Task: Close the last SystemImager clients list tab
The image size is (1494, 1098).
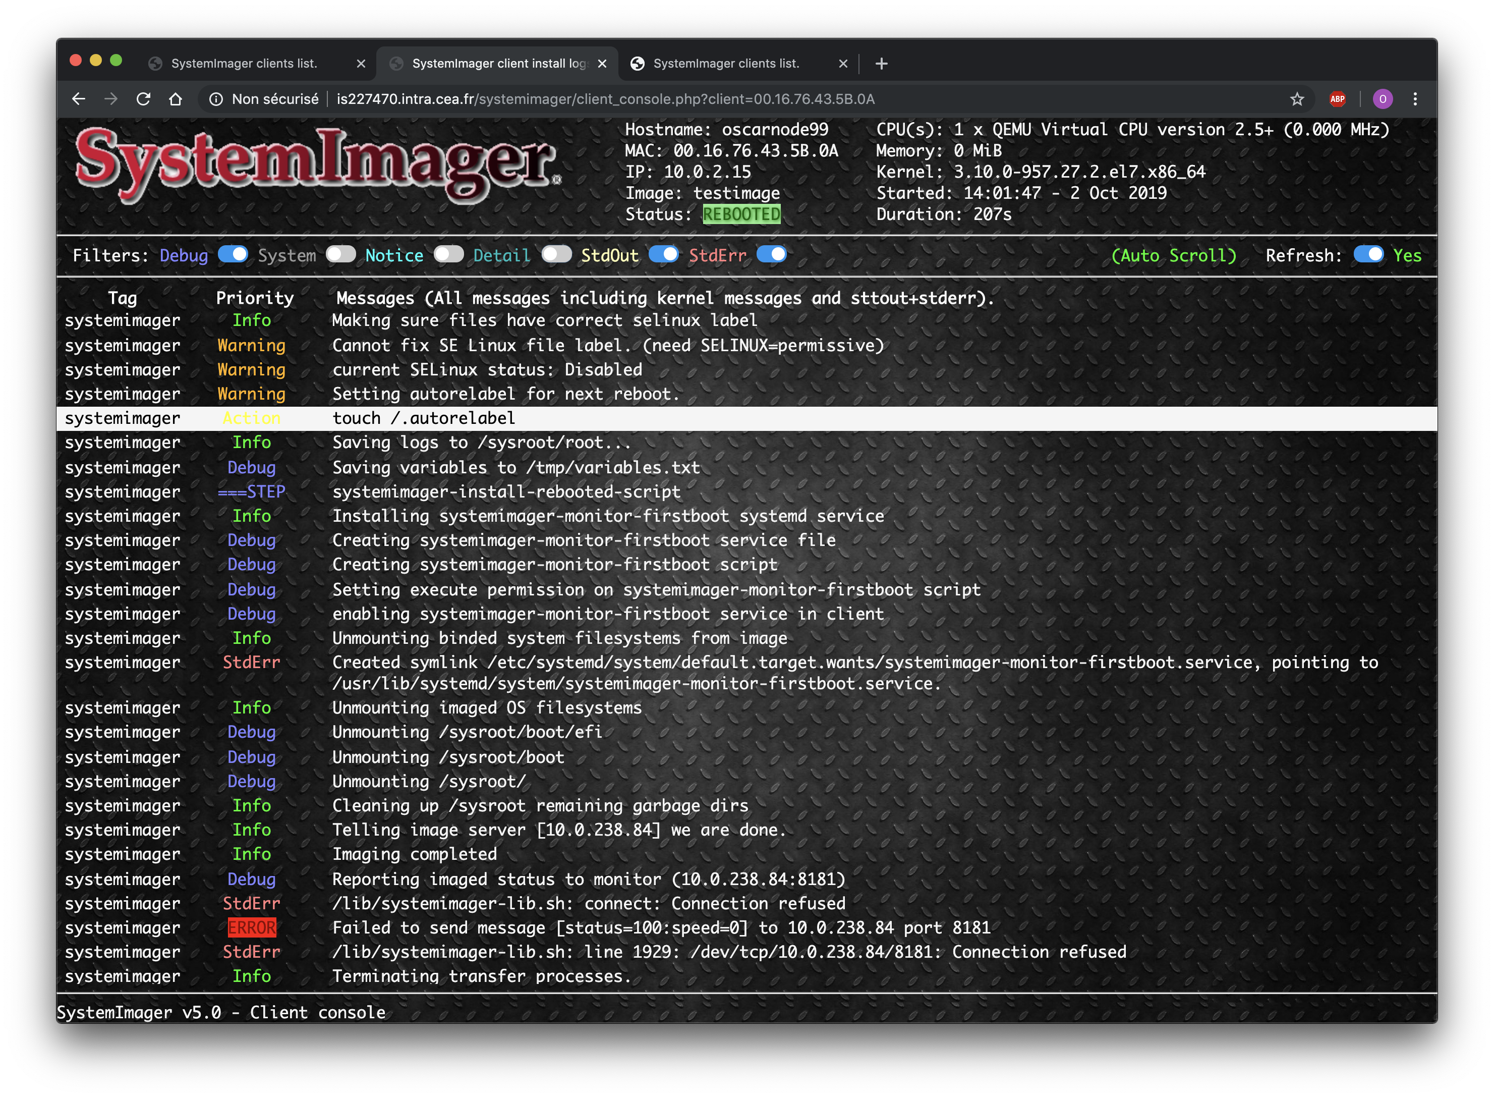Action: [843, 63]
